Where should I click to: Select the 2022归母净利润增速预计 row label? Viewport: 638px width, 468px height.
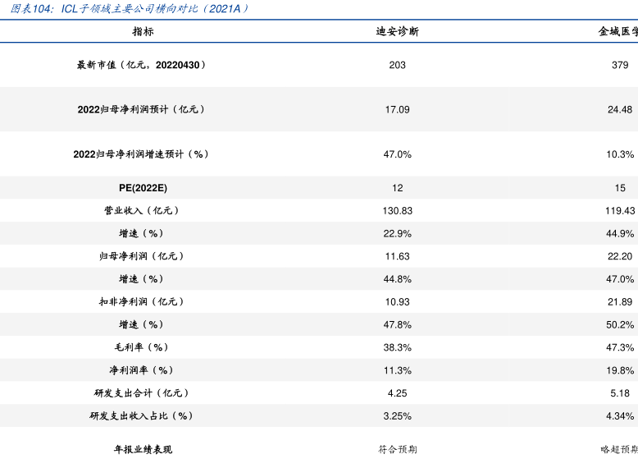click(x=141, y=154)
